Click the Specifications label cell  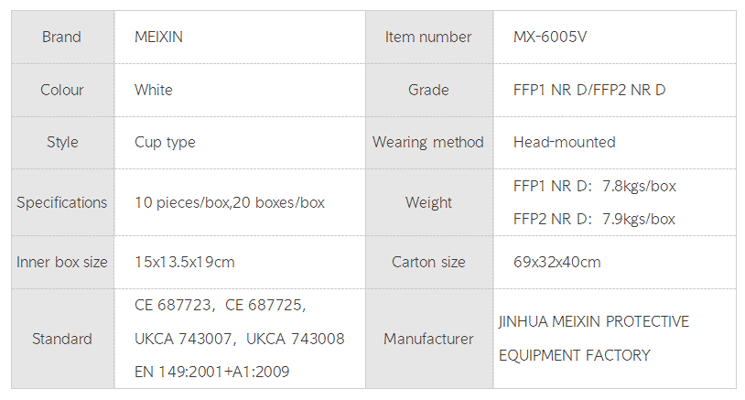61,202
